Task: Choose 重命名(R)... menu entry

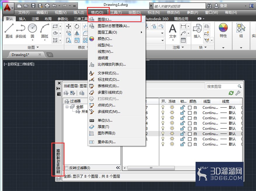Action: 116,142
